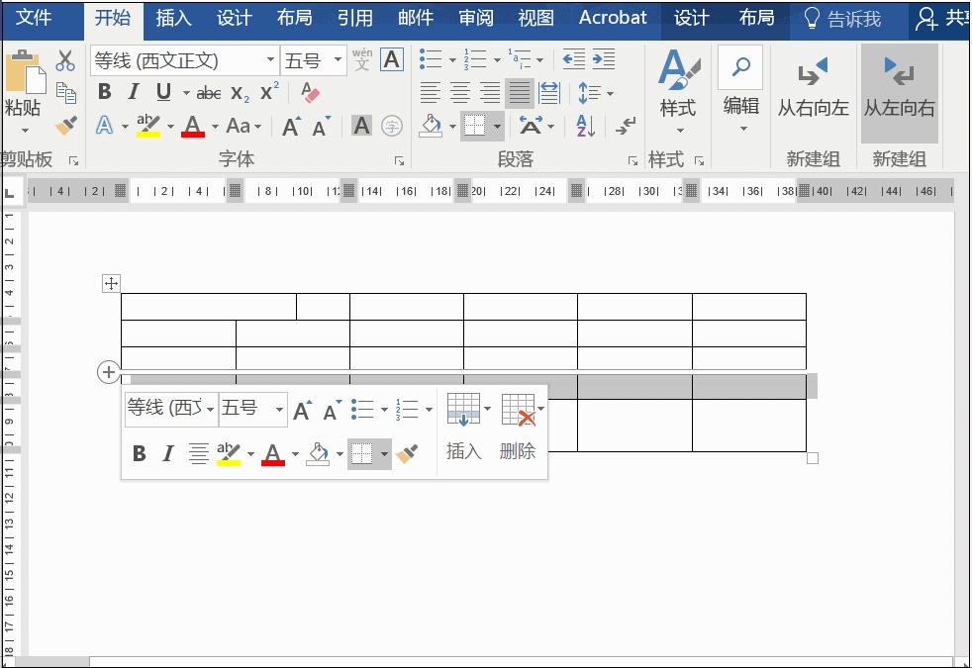Click the sort (排序) icon in paragraph group
Viewport: 972px width, 668px height.
pyautogui.click(x=584, y=126)
